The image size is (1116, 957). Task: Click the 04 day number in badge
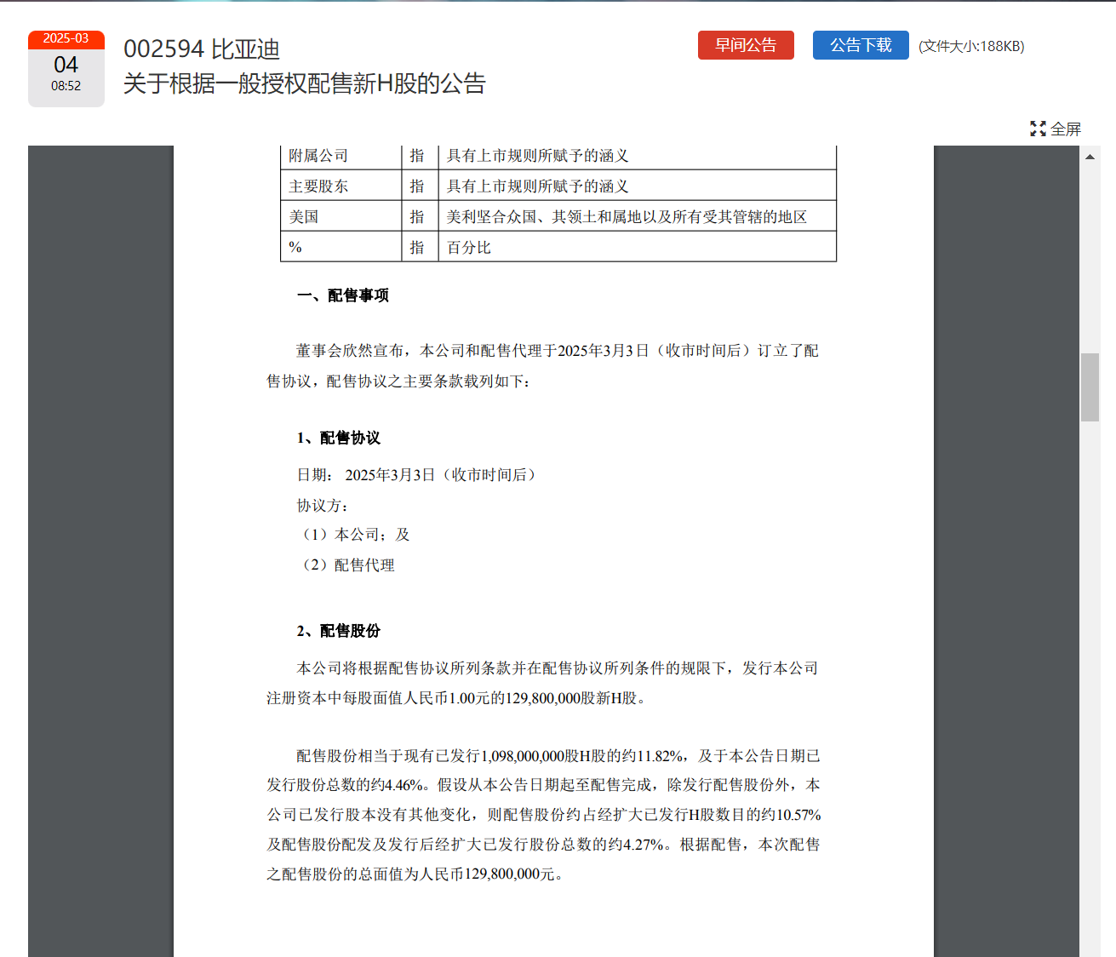click(x=66, y=65)
